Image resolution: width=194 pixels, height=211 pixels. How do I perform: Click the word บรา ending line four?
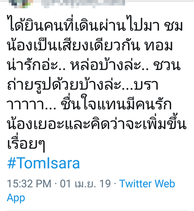146,85
